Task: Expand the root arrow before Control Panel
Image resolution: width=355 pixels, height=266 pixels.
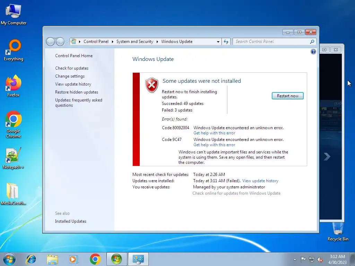Action: tap(80, 42)
